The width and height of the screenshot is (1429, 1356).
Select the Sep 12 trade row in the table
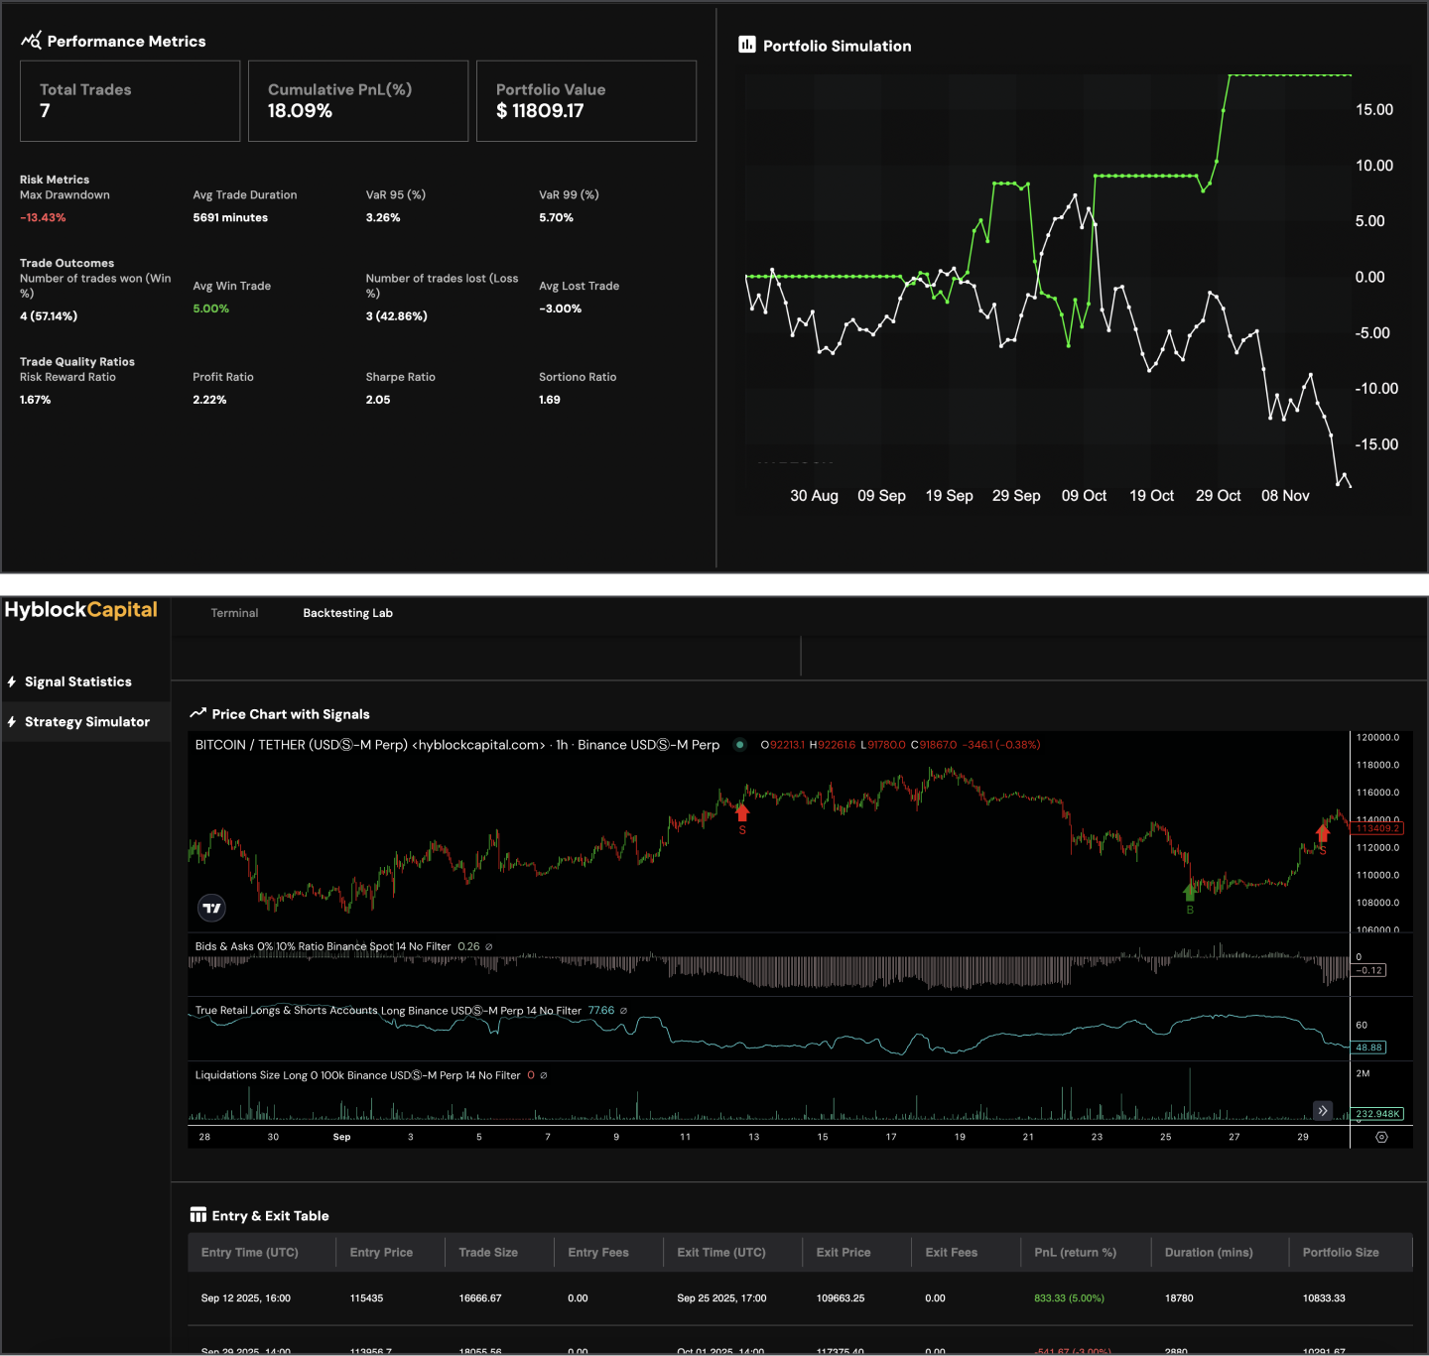point(695,1297)
